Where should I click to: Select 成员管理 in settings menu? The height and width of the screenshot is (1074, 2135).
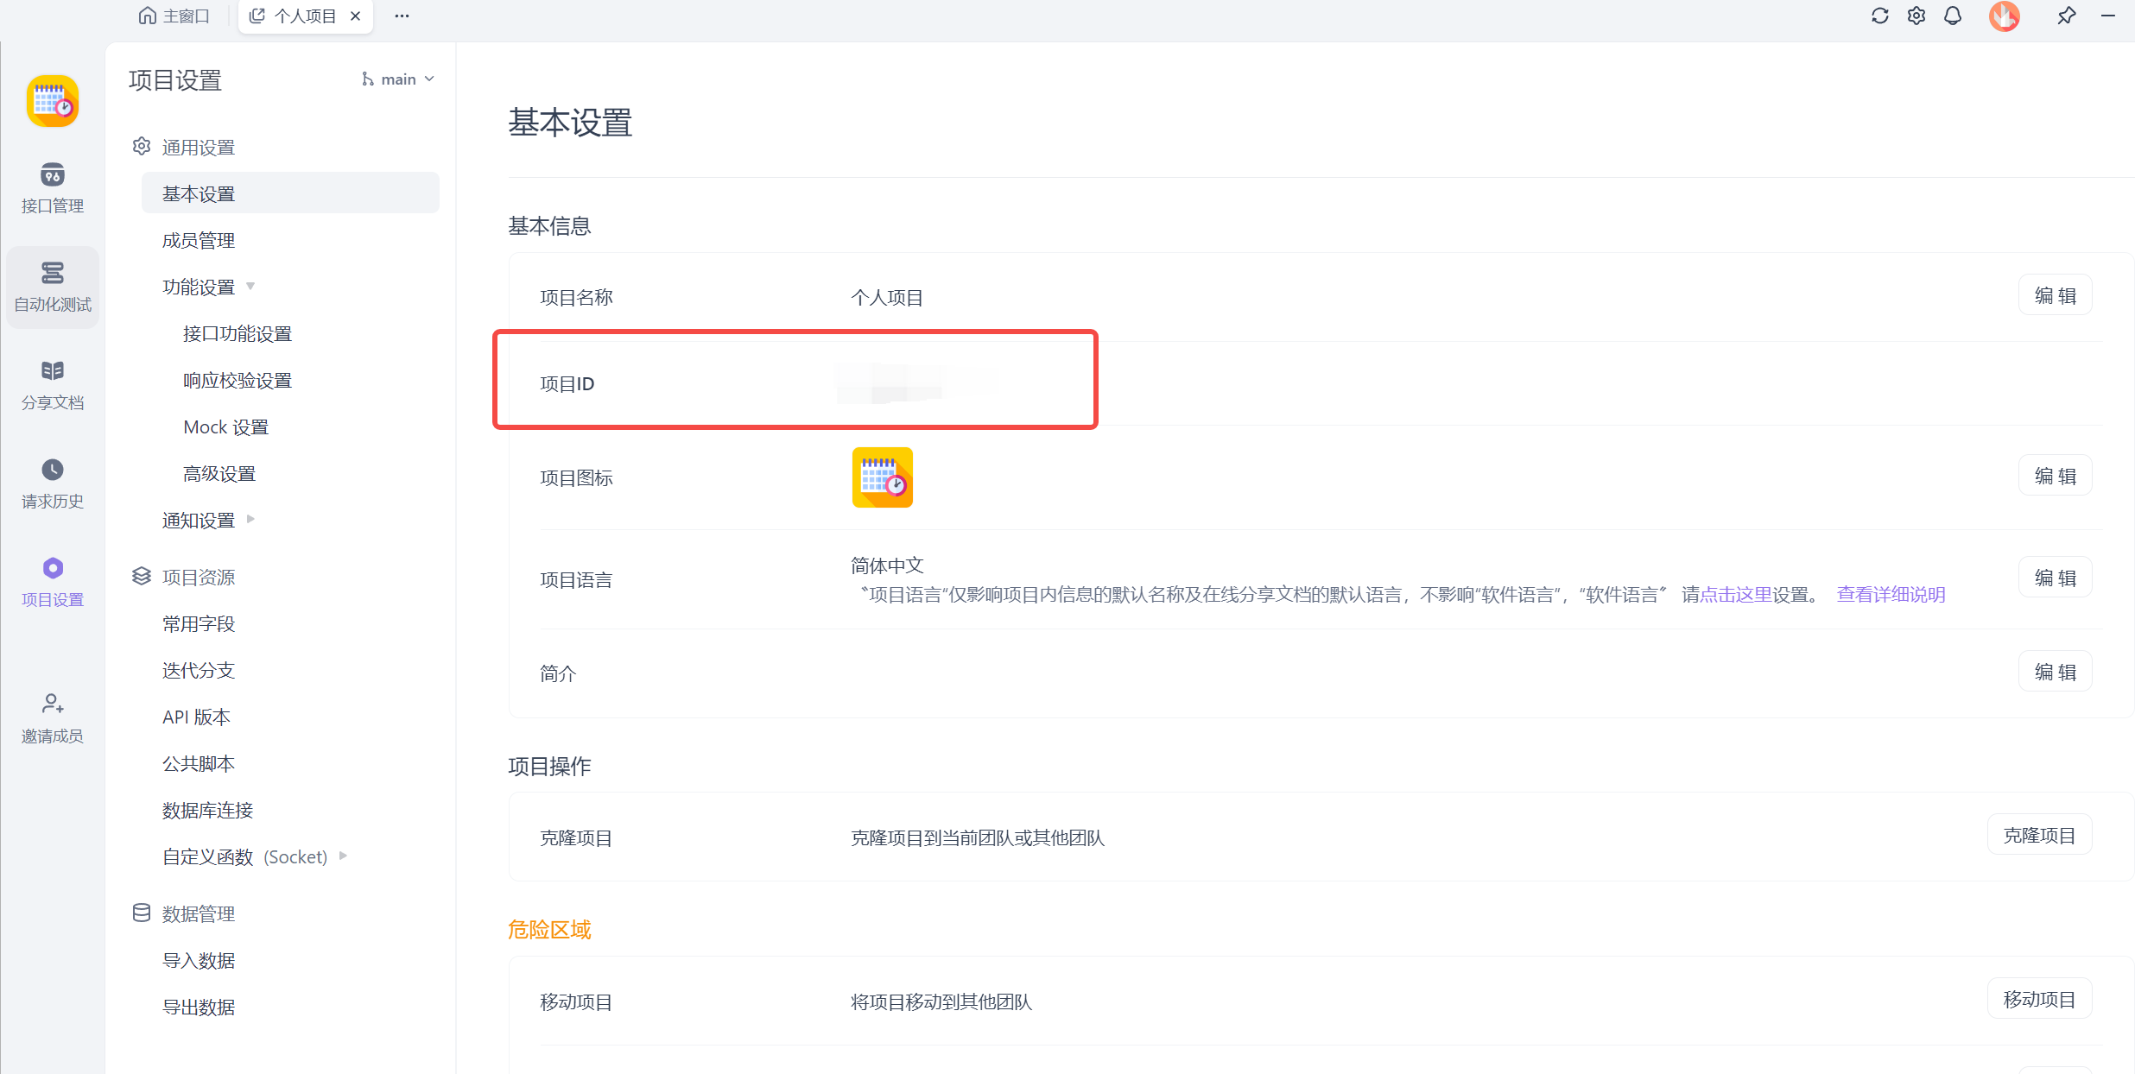pos(199,241)
